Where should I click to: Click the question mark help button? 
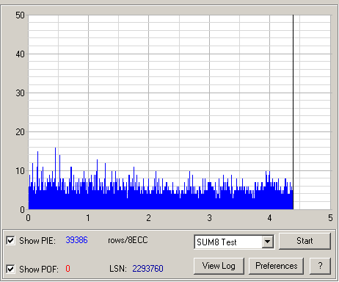(320, 266)
